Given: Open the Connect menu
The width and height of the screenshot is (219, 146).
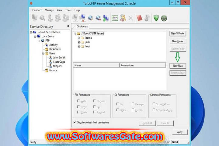Looking at the screenshot, I should pyautogui.click(x=37, y=10).
